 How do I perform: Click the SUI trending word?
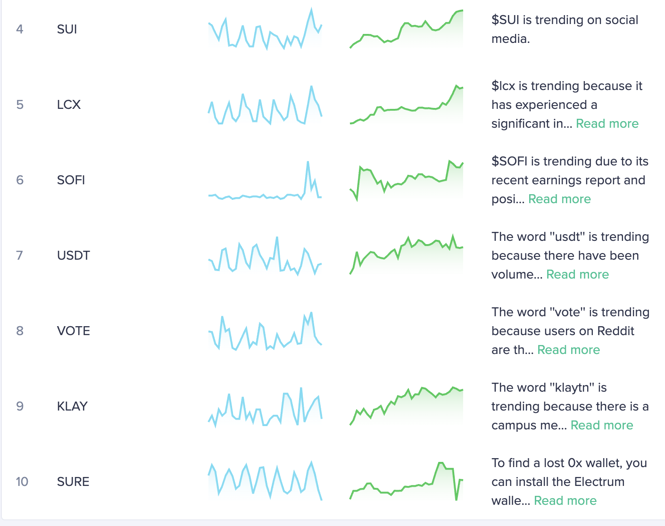(67, 29)
